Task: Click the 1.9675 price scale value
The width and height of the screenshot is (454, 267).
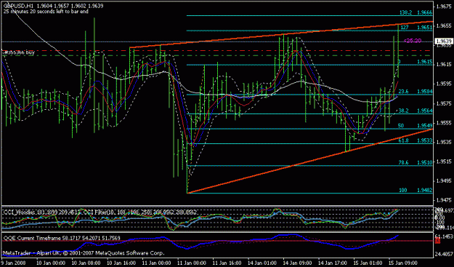Action: click(x=444, y=6)
